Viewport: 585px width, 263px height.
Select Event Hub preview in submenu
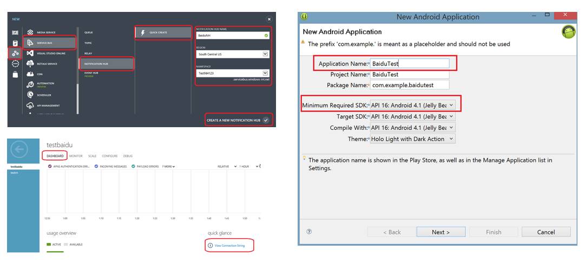tap(91, 74)
